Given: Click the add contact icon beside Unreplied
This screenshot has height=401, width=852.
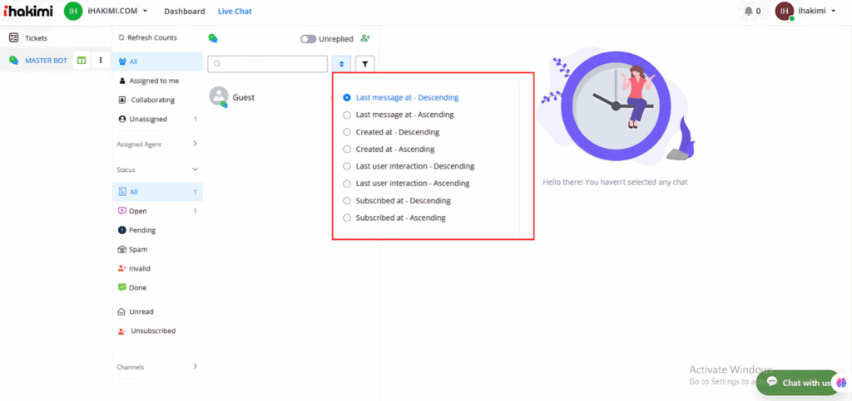Looking at the screenshot, I should [365, 38].
